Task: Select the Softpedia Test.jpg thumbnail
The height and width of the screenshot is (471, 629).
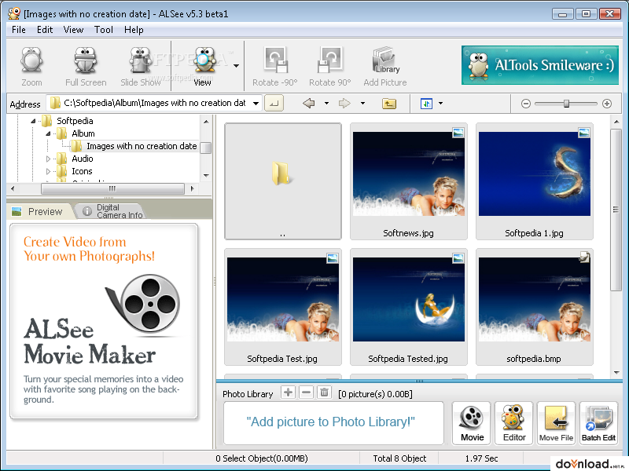Action: click(283, 307)
